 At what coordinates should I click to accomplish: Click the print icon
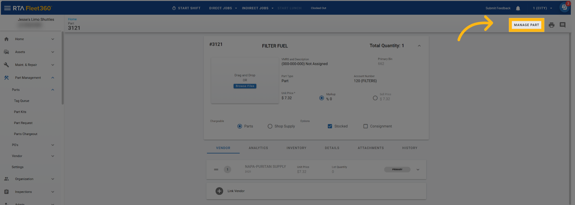coord(551,25)
